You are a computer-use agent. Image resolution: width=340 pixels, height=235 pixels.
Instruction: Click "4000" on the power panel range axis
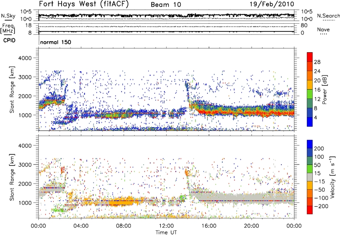pos(25,58)
